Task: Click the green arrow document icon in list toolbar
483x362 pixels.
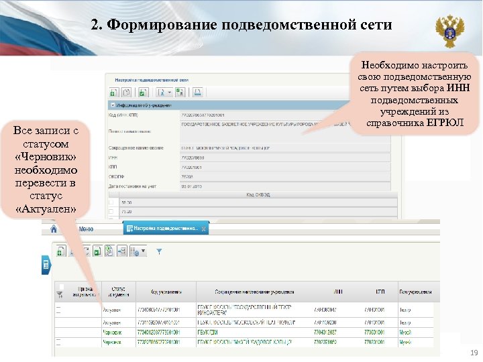Action: [x=97, y=251]
